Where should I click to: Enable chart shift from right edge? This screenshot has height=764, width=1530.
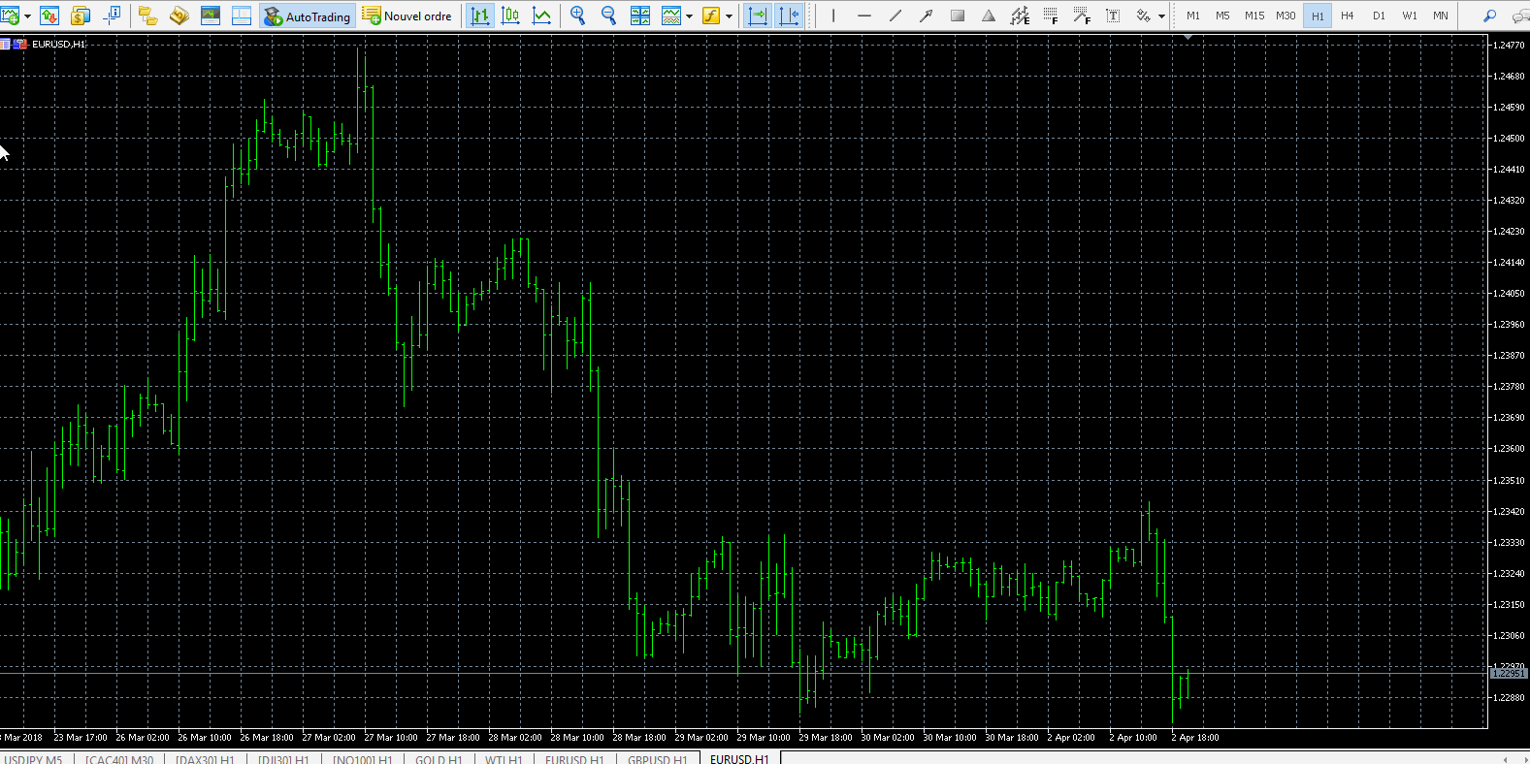[789, 16]
